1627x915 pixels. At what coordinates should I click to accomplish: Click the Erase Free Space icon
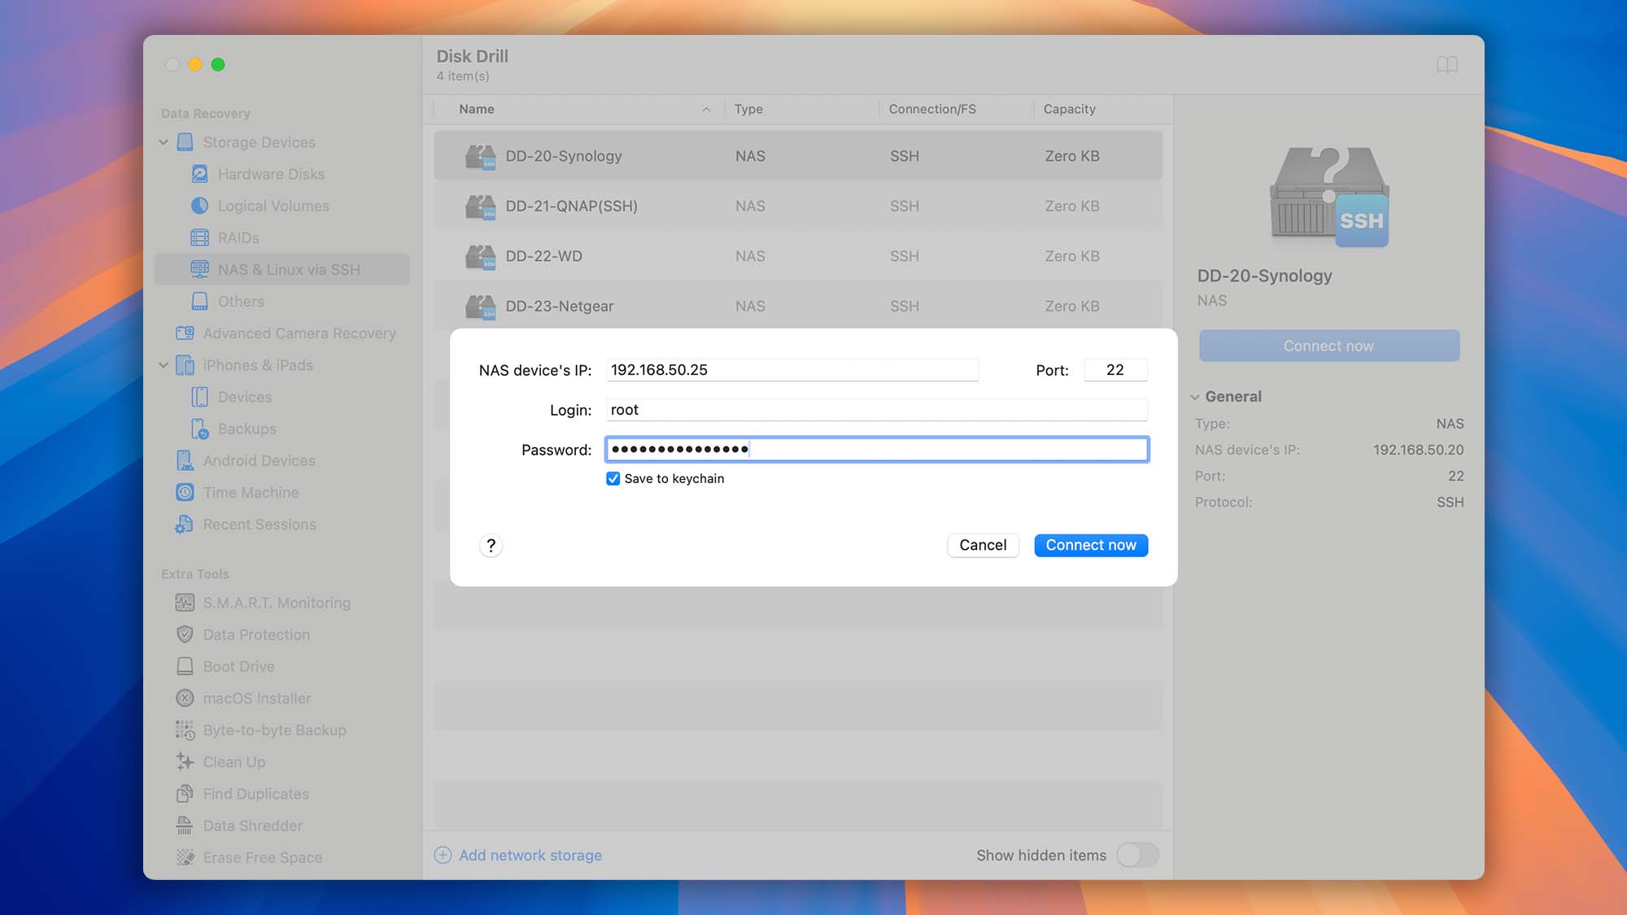point(185,857)
